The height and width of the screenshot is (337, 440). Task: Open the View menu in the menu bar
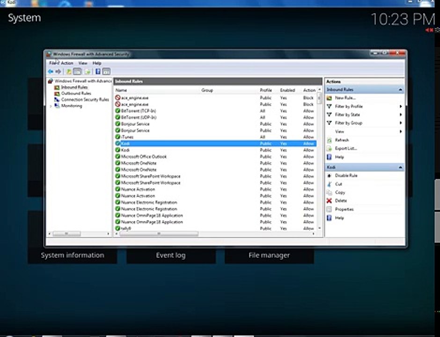[83, 63]
